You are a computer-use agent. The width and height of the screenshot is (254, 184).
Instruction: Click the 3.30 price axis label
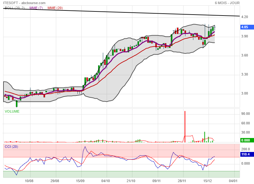(244, 74)
